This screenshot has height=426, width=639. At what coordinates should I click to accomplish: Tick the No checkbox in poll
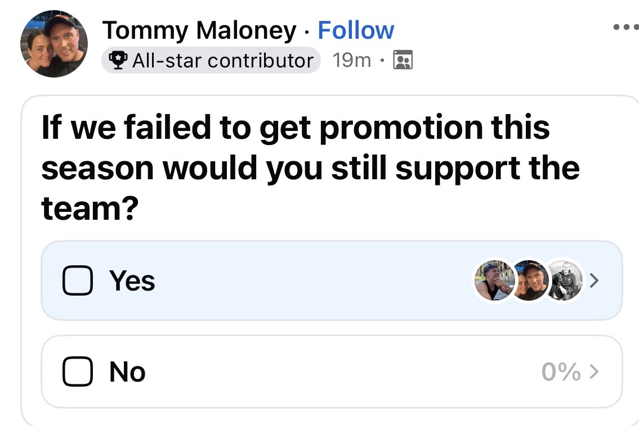point(77,372)
